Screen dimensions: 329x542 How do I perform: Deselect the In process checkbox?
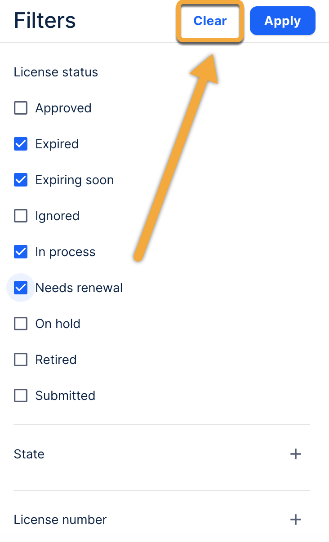pos(21,252)
